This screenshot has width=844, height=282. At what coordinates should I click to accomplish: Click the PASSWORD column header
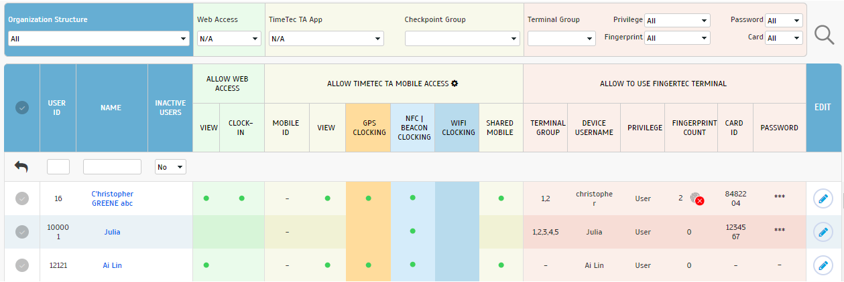780,128
